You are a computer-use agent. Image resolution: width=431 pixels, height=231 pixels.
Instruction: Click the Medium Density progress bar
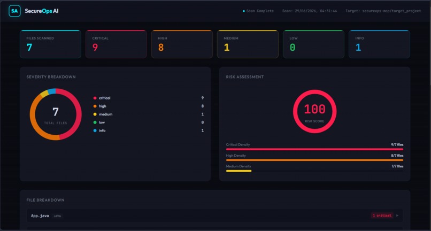315,171
